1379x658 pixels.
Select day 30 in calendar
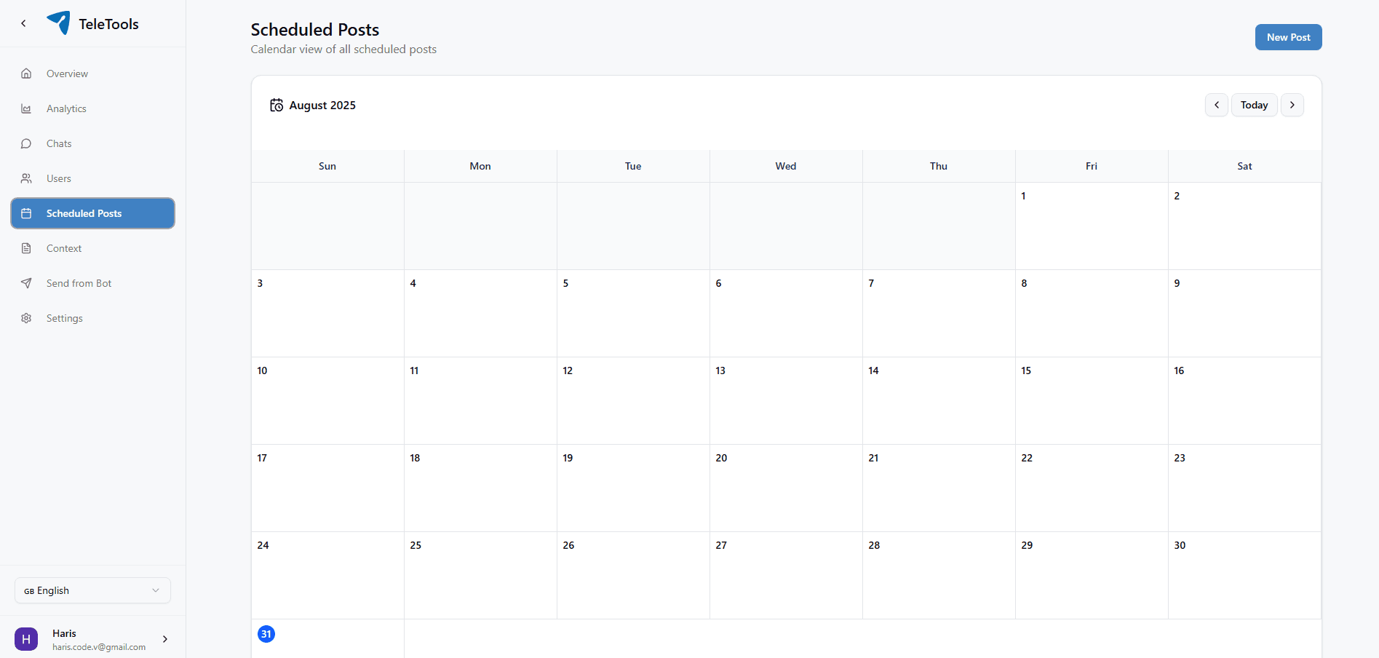tap(1244, 575)
